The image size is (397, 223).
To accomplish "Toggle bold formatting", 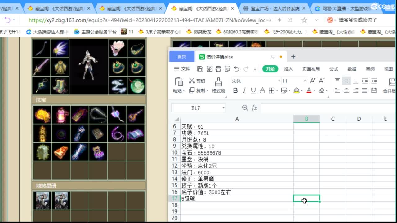I will pos(235,90).
